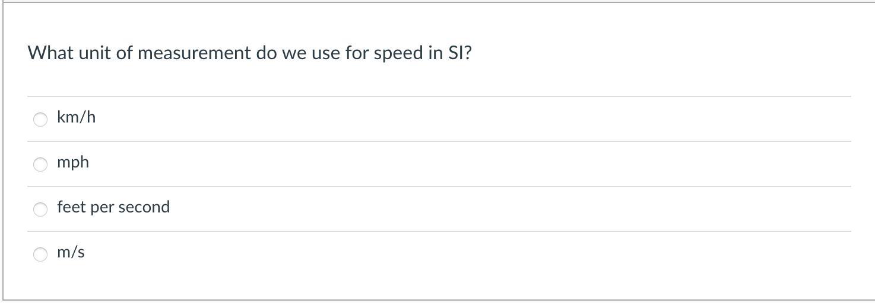This screenshot has width=875, height=303.
Task: Click the question text about speed in SI
Action: (x=250, y=53)
